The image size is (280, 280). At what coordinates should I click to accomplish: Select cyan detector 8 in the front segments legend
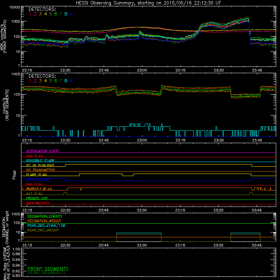(x=66, y=14)
